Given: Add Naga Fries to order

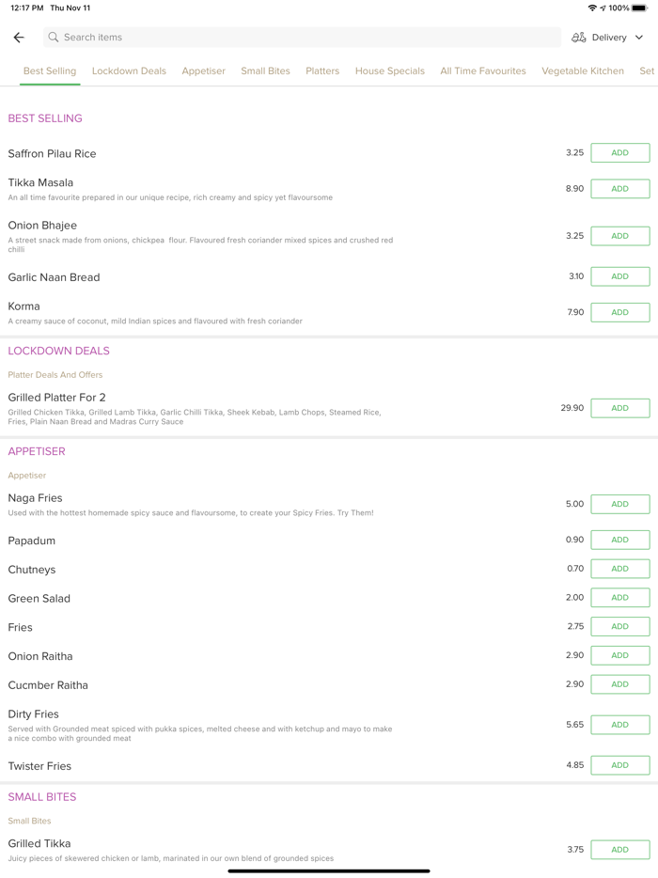Looking at the screenshot, I should (x=619, y=504).
